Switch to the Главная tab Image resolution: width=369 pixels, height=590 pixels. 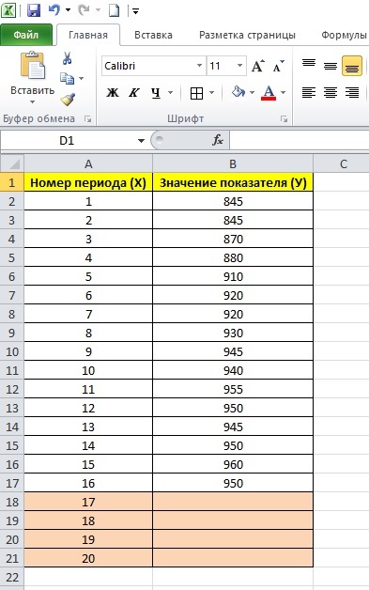point(88,35)
